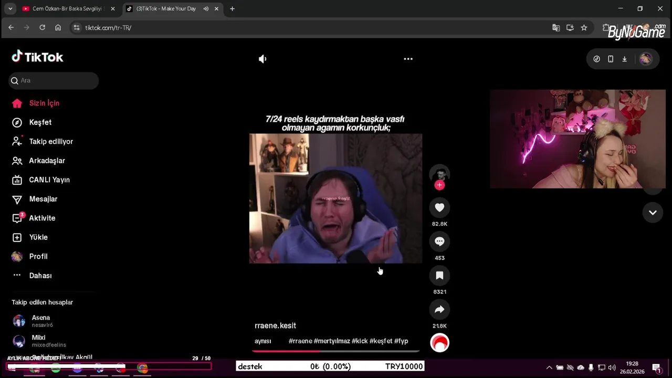Open the Yükle upload page
The image size is (672, 378).
[30, 237]
